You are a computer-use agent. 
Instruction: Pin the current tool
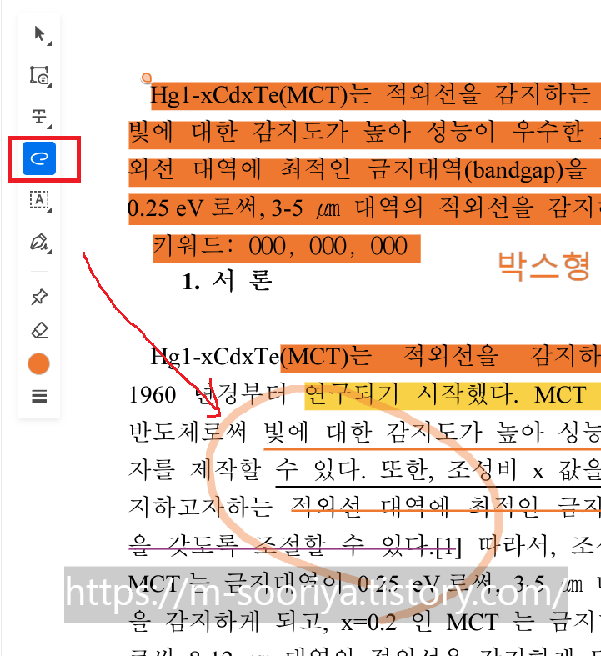(x=39, y=298)
